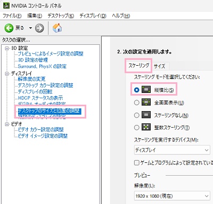Select the 整数スケーリング(T) radio button
Image resolution: width=213 pixels, height=204 pixels.
[136, 128]
